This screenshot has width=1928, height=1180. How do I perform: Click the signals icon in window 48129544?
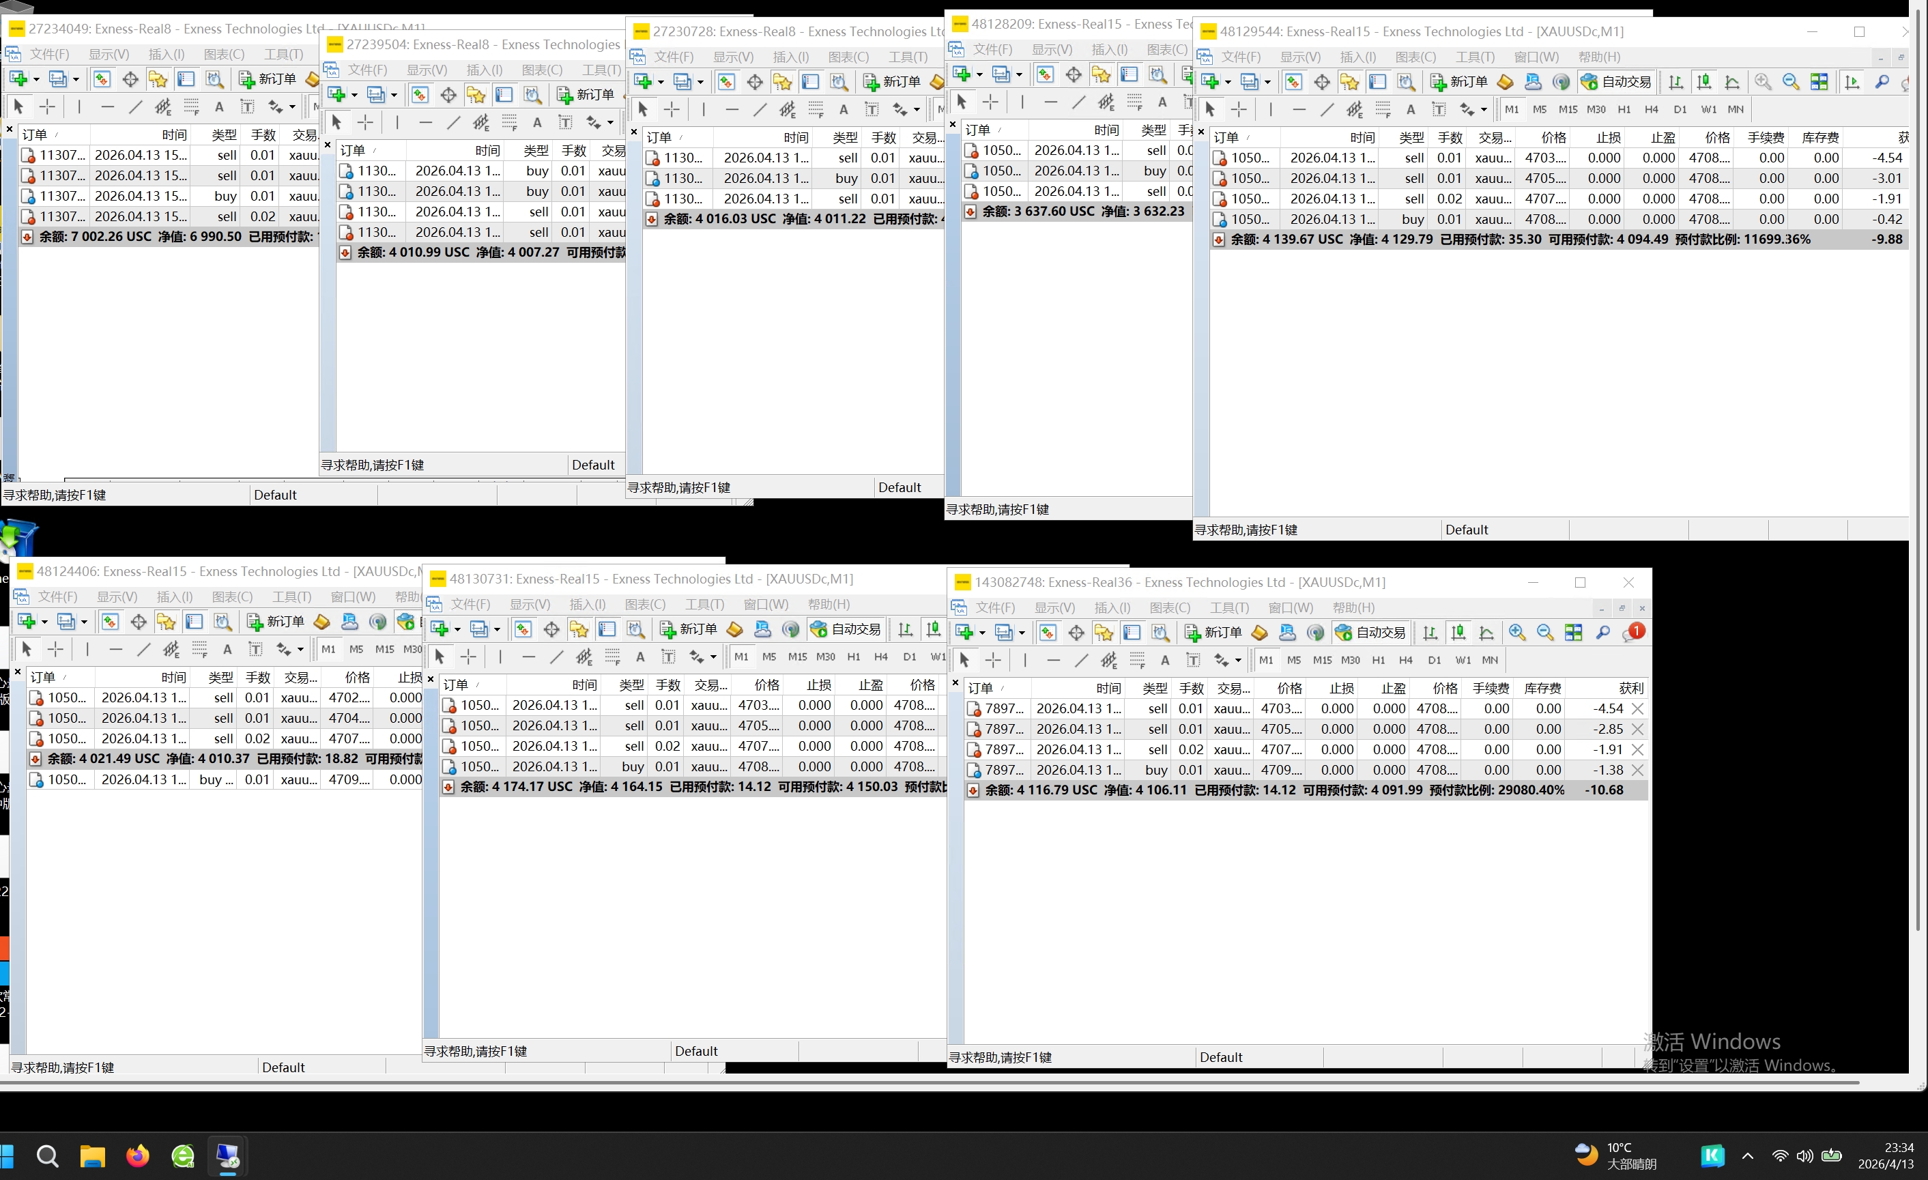(x=1561, y=81)
